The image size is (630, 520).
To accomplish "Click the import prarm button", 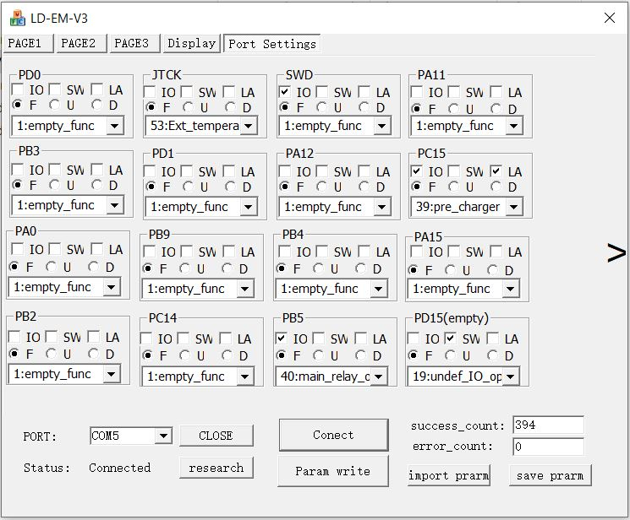I will 448,475.
